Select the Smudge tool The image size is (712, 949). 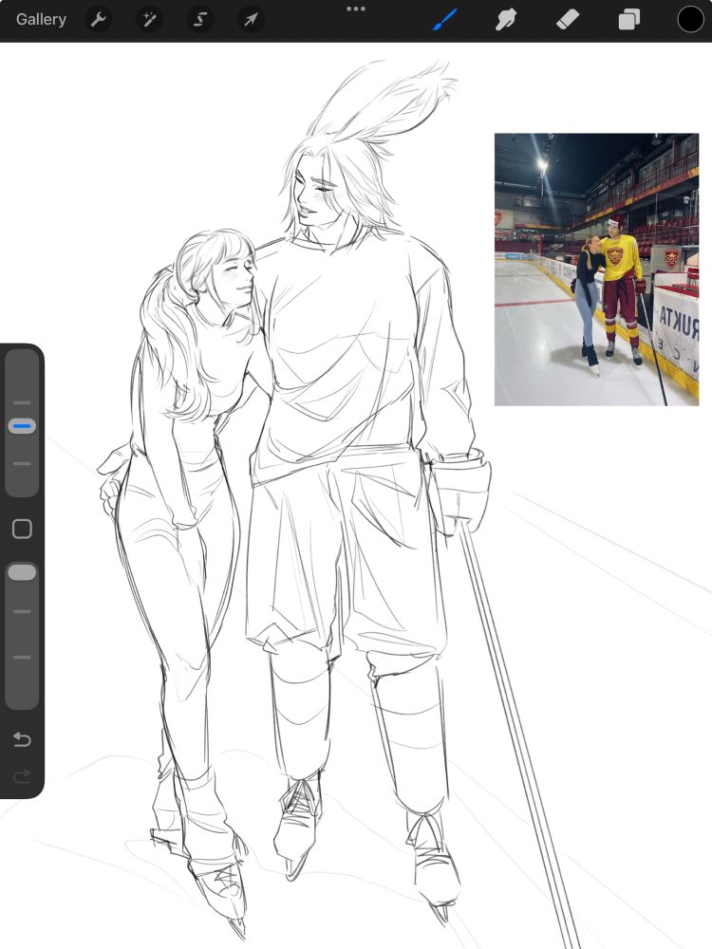(x=506, y=19)
